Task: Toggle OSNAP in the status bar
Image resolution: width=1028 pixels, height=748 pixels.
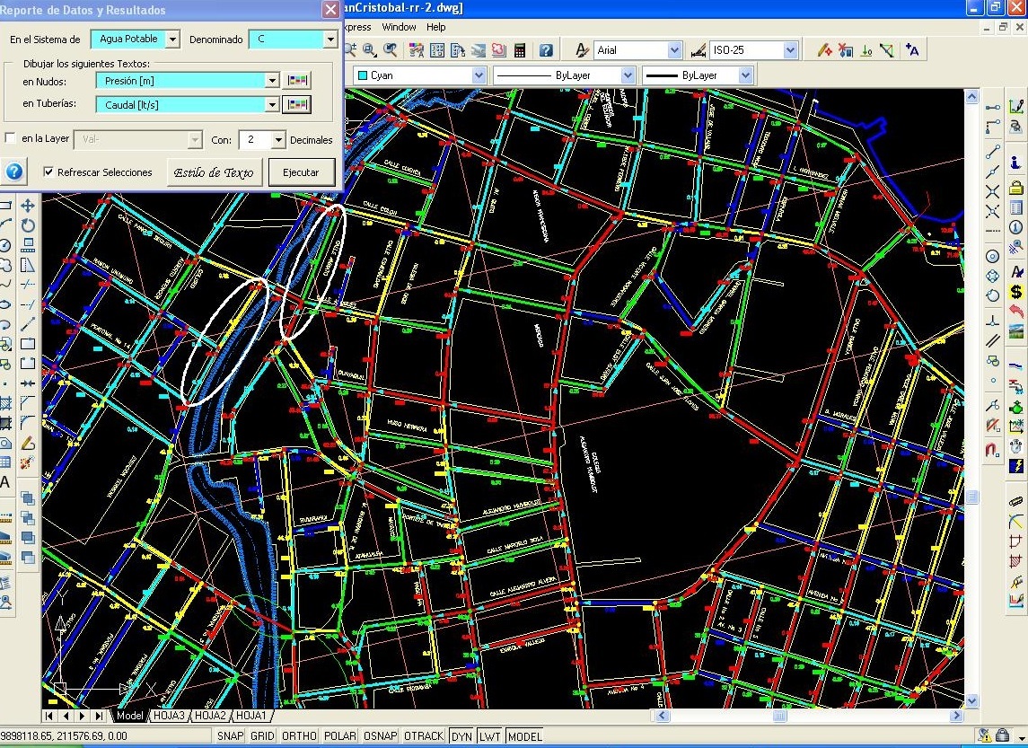Action: click(380, 736)
